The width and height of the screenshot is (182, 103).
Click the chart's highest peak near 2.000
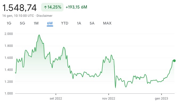coord(39,35)
